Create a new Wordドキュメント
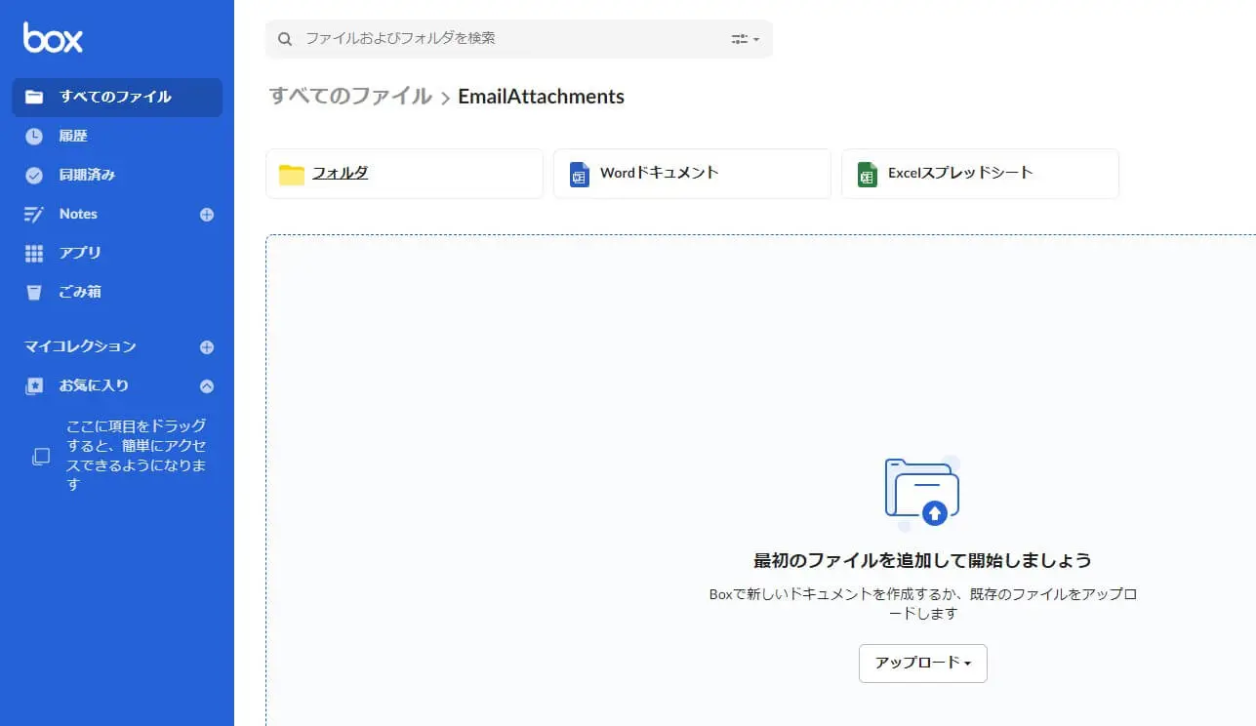 click(x=692, y=174)
